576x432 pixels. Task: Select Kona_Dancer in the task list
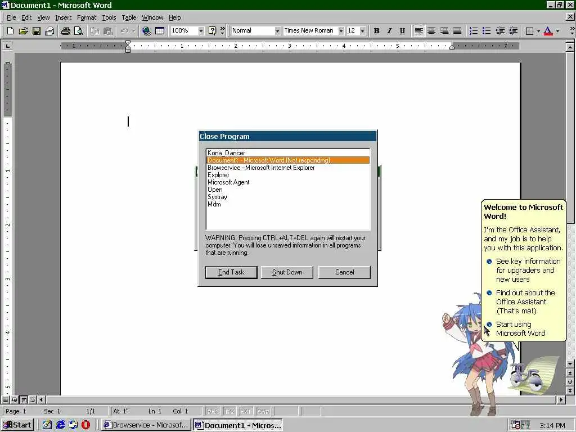(x=287, y=153)
